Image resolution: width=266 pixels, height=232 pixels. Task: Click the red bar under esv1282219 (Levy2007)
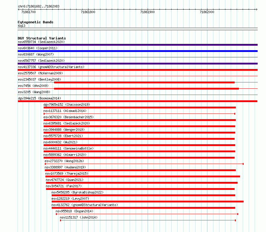148,202
